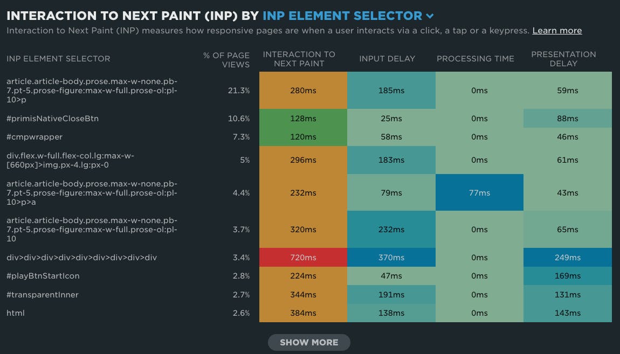Click the 77ms processing time cell
This screenshot has width=620, height=354.
(x=479, y=192)
